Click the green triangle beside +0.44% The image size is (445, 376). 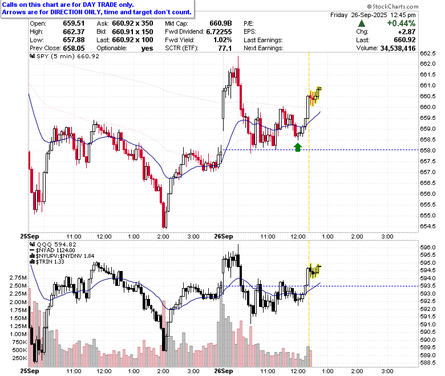point(362,23)
